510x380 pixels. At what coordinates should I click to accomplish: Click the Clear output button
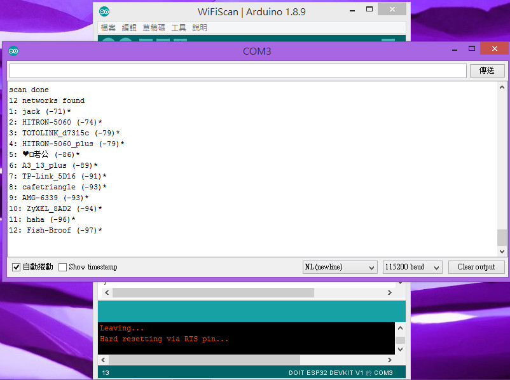476,267
